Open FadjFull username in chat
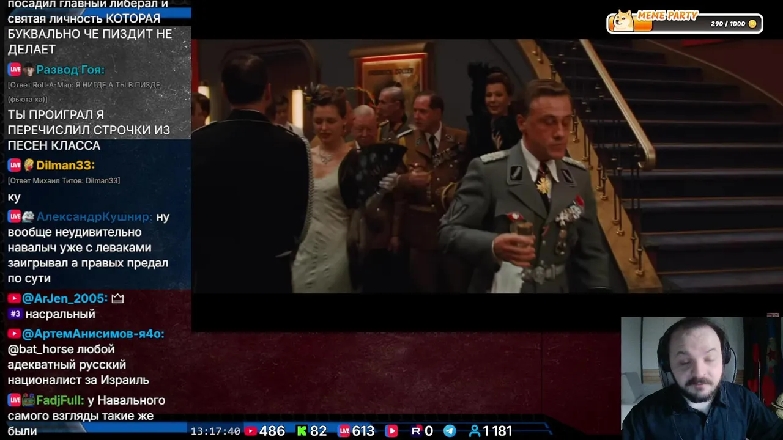The width and height of the screenshot is (783, 440). click(x=60, y=401)
